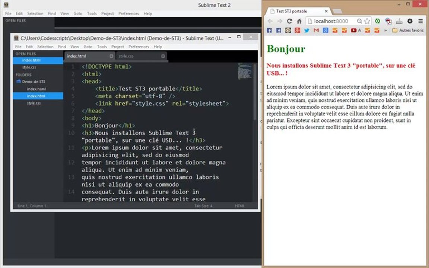429x268 pixels.
Task: Open Help menu in background Sublime Text 2 window
Action: click(148, 13)
